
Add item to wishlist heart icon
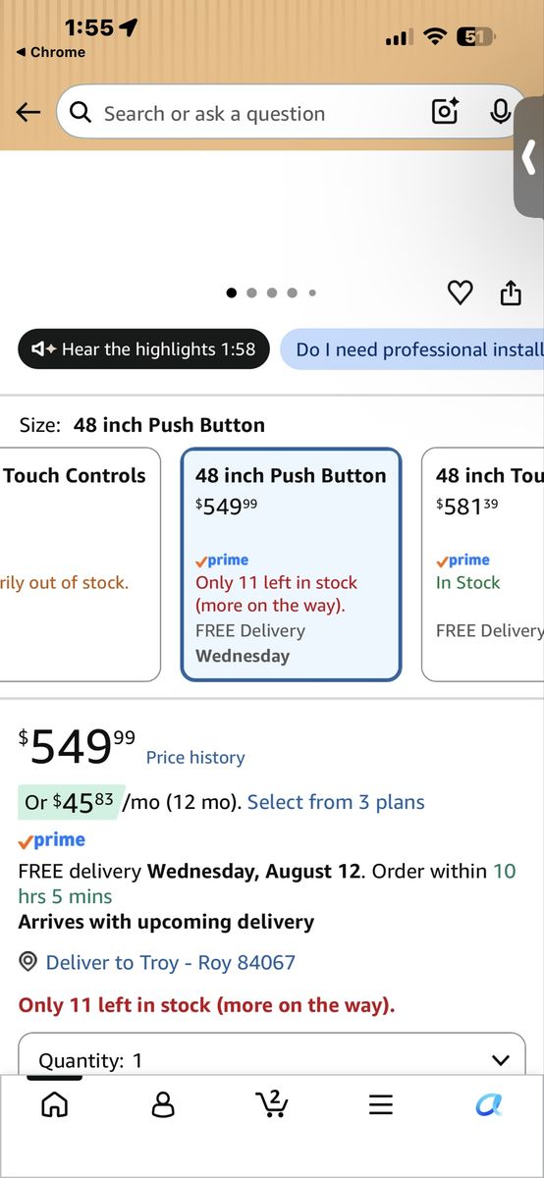tap(460, 293)
